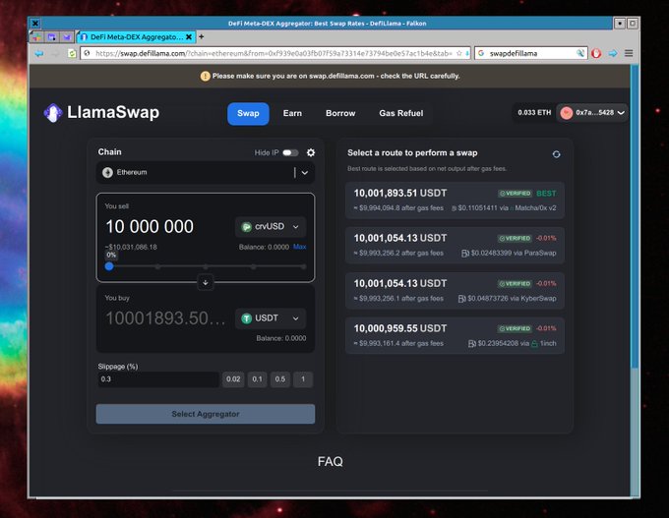
Task: Select the DeFi Meta-DEX Aggregator browser tab
Action: pyautogui.click(x=136, y=37)
